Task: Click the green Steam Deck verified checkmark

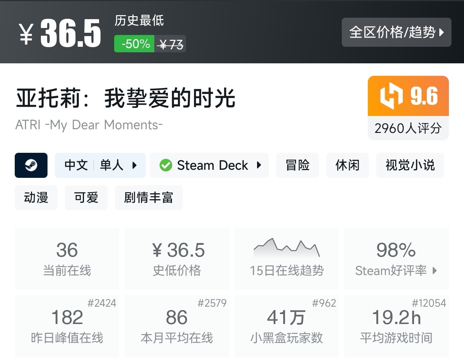Action: 166,165
